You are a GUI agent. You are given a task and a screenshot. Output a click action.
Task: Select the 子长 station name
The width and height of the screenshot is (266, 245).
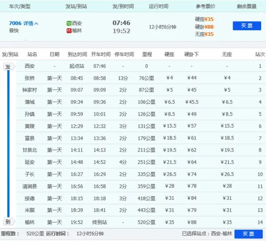click(30, 174)
